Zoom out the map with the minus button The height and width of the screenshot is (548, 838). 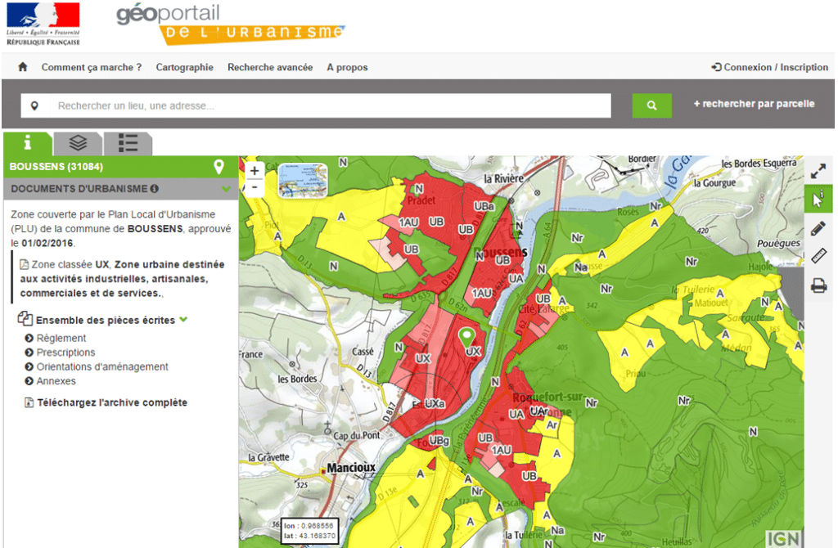[x=255, y=186]
